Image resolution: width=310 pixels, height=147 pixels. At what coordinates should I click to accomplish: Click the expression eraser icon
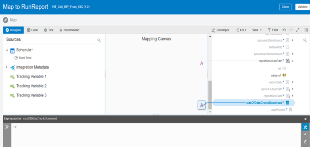click(305, 141)
